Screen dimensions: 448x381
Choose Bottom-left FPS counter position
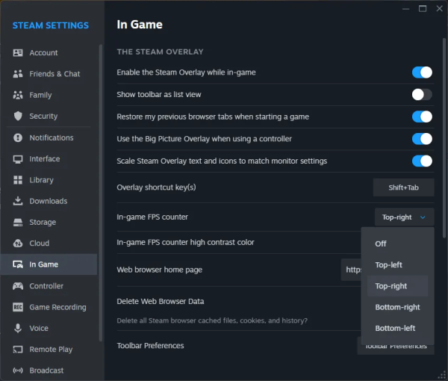397,329
